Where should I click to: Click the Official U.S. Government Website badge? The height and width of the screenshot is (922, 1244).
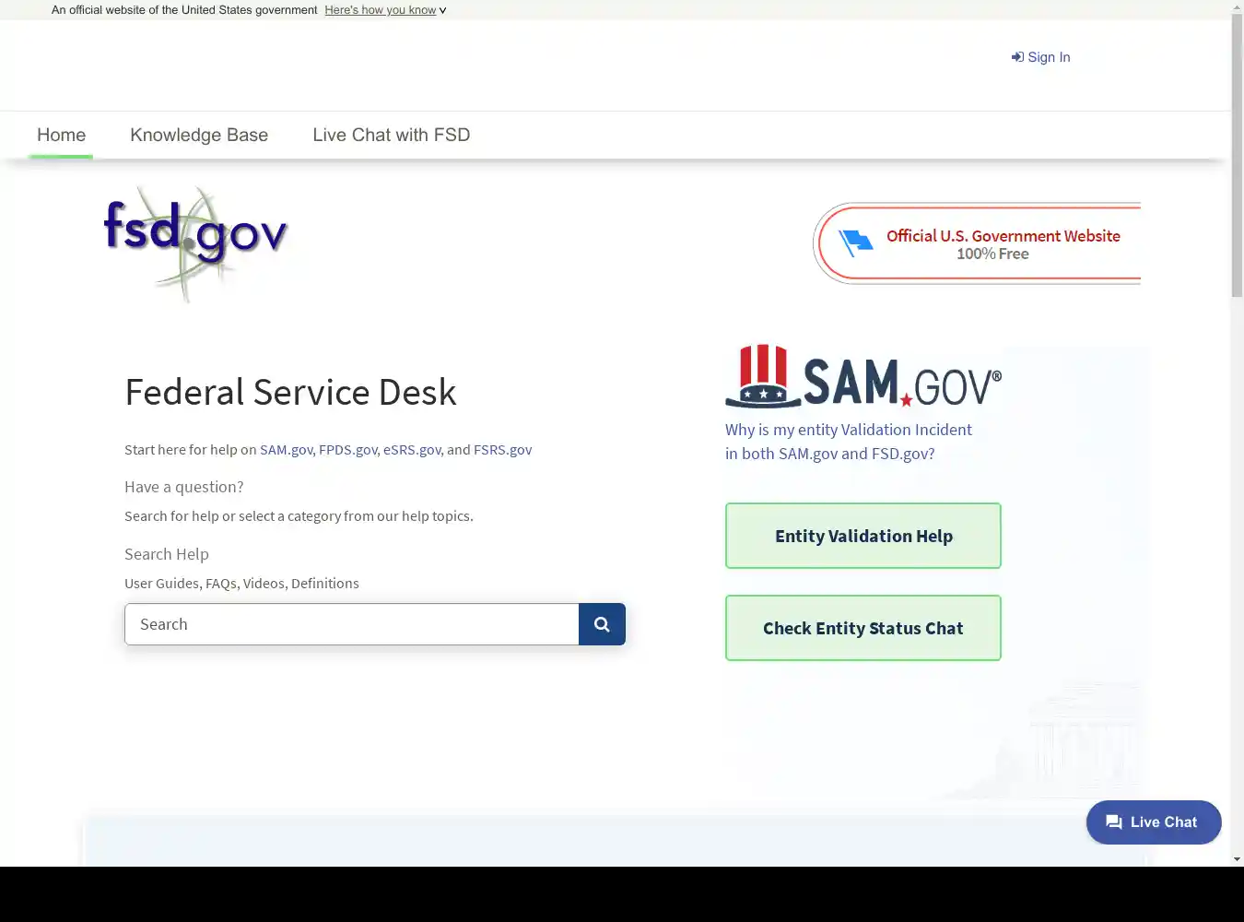(978, 243)
